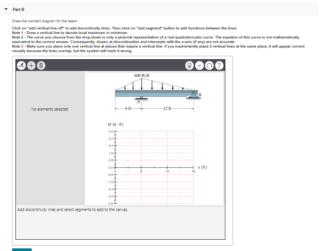This screenshot has height=251, width=325.
Task: Click the 18 x-axis tick label
Action: point(193,171)
